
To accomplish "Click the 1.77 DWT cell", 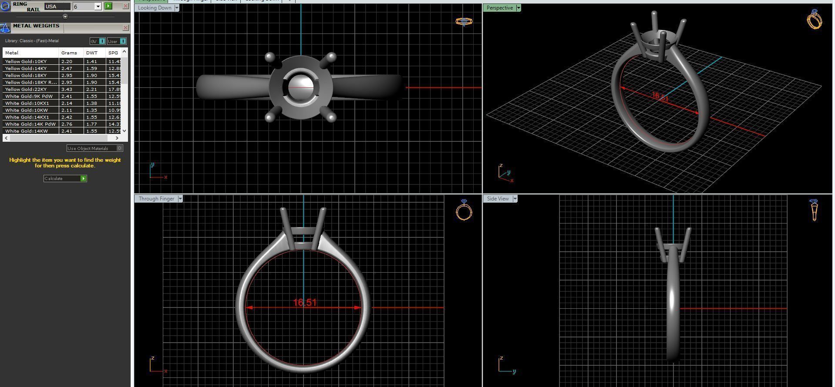I will (x=94, y=124).
